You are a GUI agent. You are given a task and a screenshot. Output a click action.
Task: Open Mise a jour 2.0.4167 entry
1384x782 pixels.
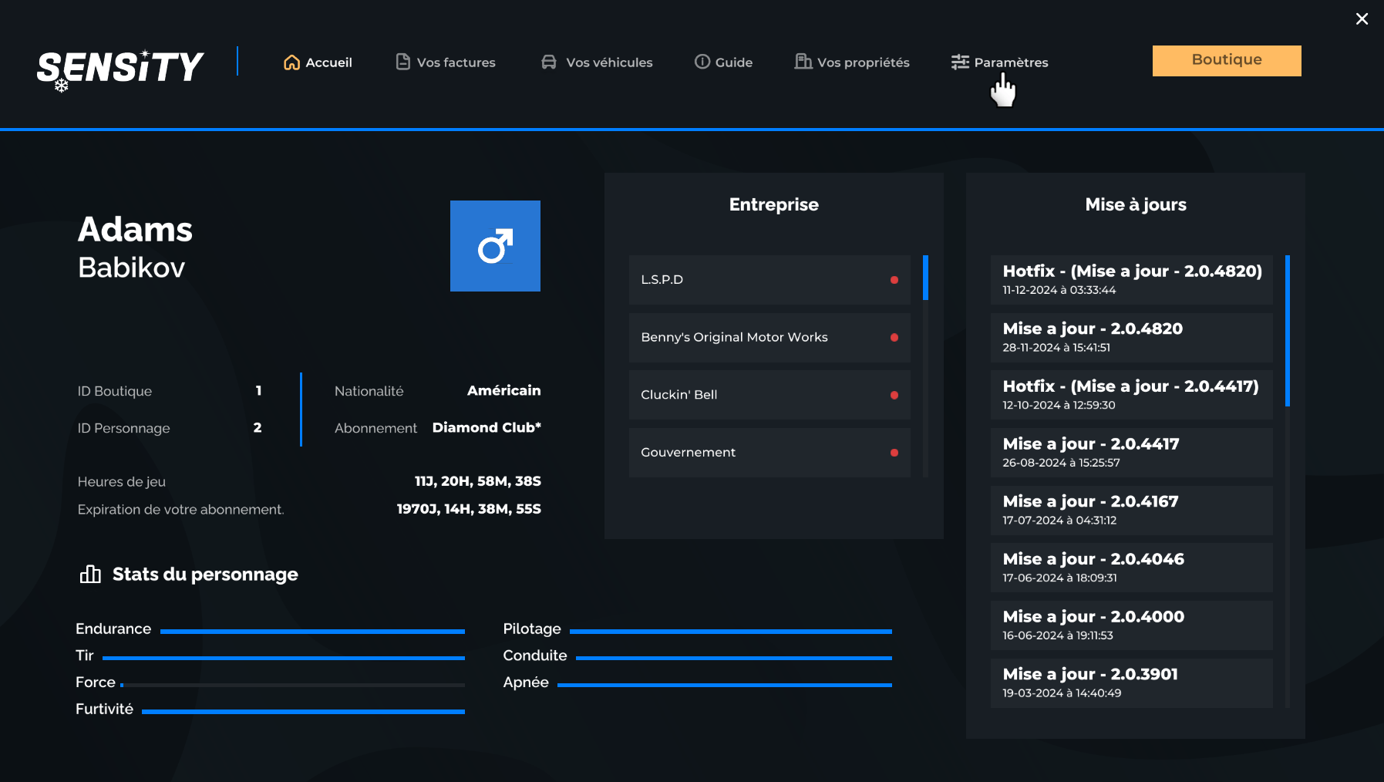click(x=1132, y=511)
